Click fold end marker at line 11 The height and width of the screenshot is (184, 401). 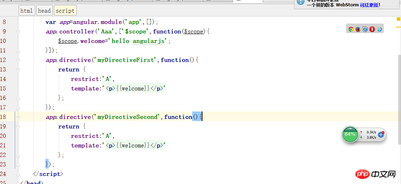click(18, 51)
